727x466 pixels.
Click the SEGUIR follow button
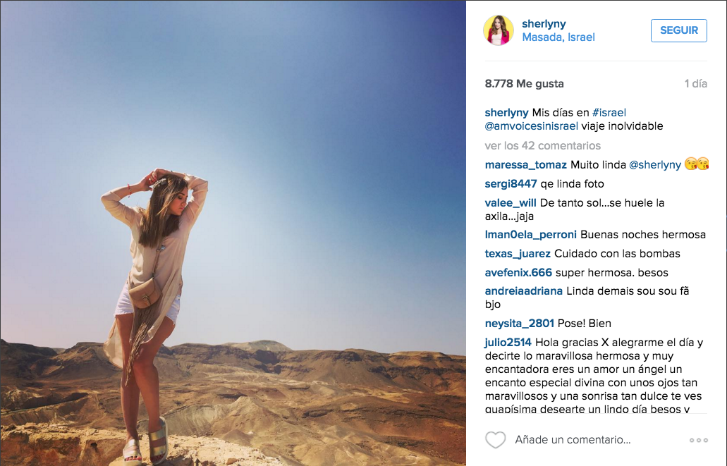[x=679, y=30]
